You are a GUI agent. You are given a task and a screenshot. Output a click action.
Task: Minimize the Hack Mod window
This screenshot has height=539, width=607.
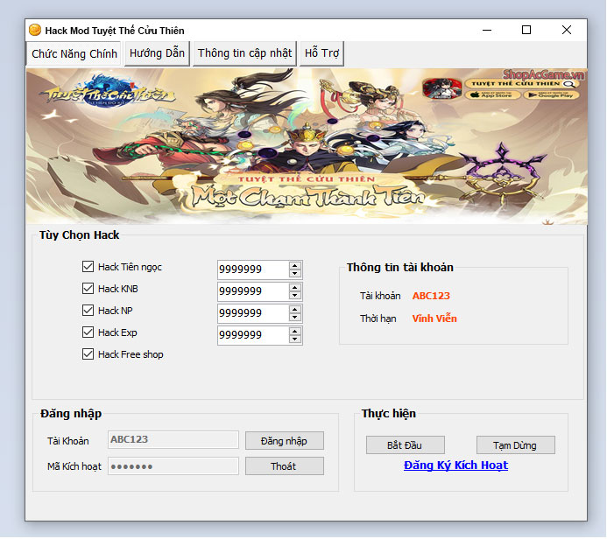487,30
